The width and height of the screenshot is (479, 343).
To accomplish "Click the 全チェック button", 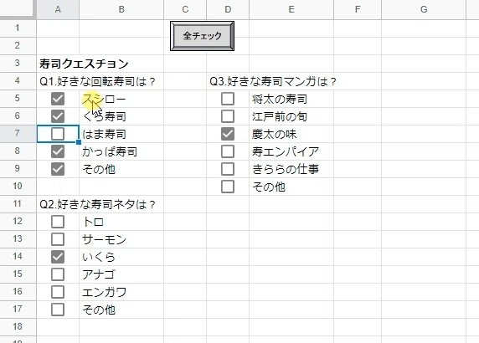I will coord(202,36).
